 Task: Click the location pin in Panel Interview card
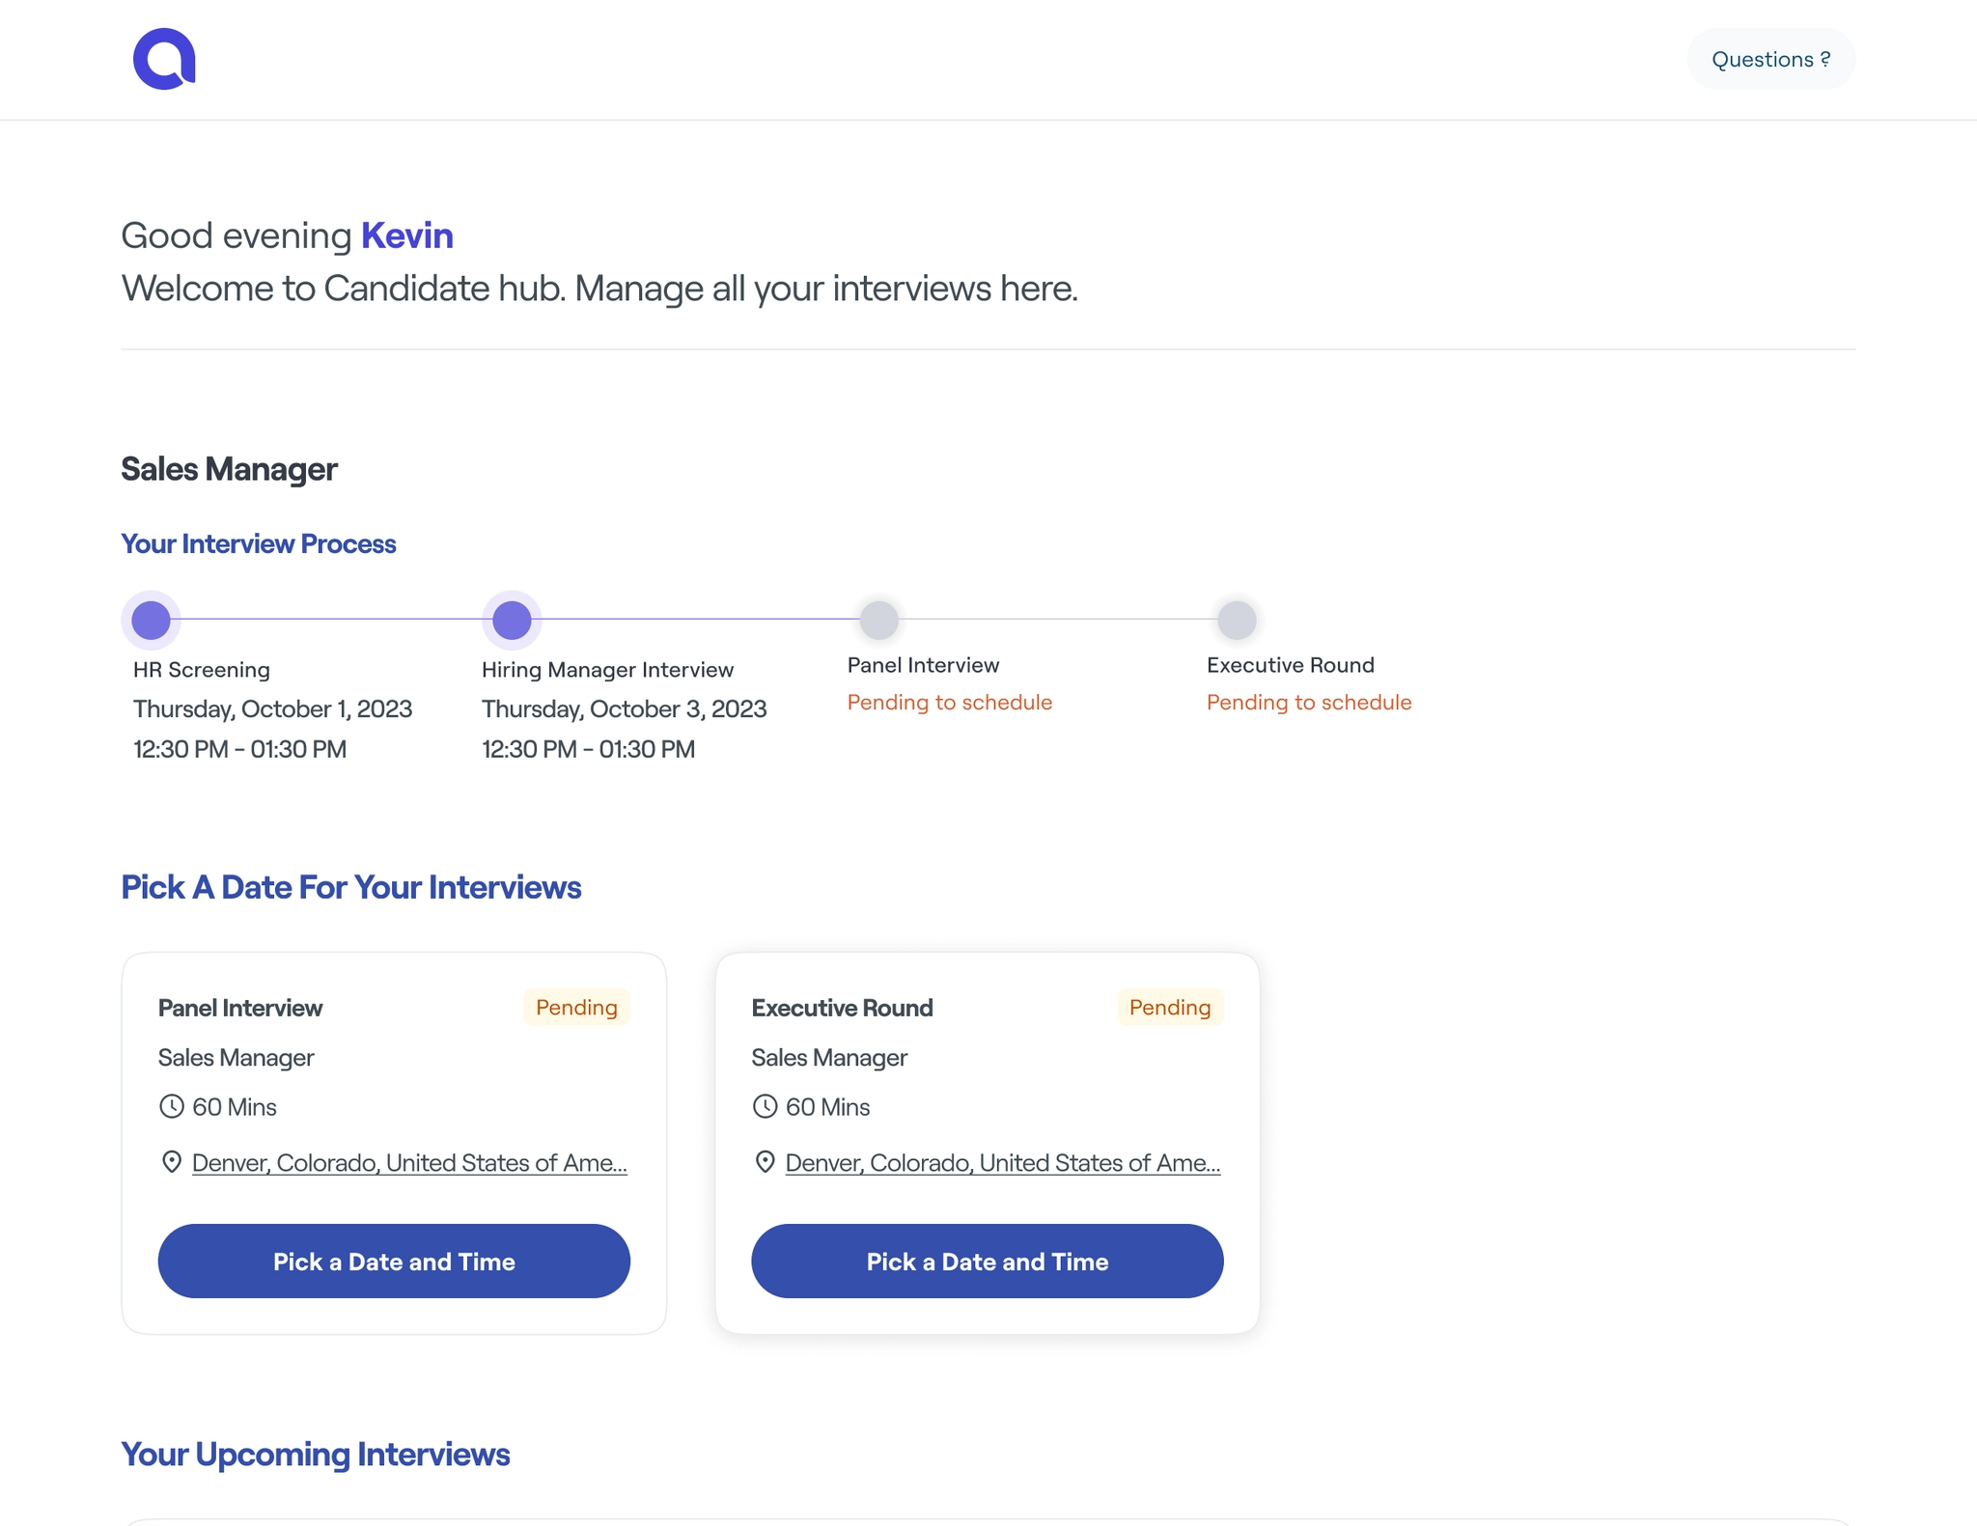pyautogui.click(x=172, y=1161)
